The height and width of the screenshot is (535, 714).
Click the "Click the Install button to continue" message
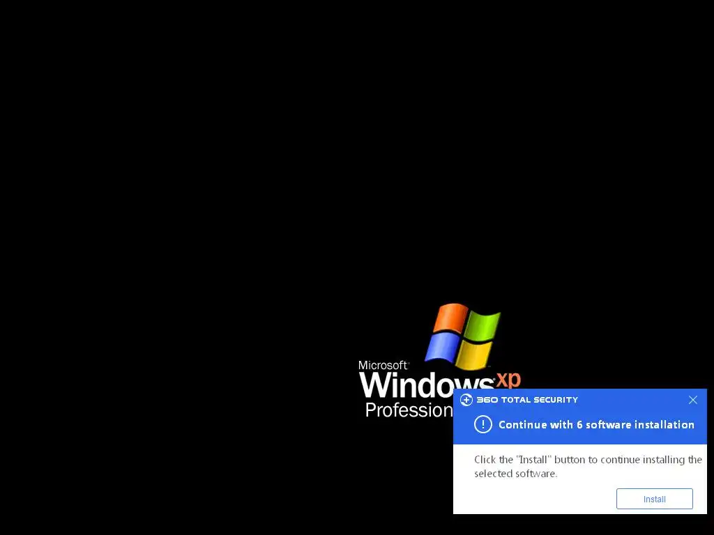click(588, 466)
